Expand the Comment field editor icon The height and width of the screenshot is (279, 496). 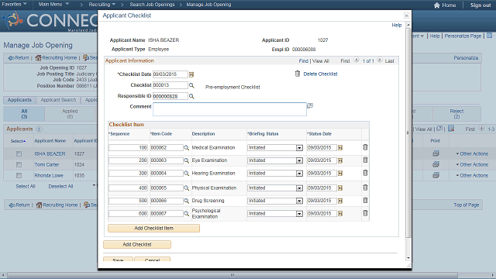[x=310, y=105]
